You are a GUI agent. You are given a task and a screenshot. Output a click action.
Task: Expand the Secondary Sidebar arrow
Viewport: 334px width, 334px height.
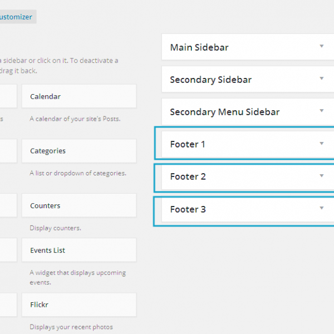321,79
